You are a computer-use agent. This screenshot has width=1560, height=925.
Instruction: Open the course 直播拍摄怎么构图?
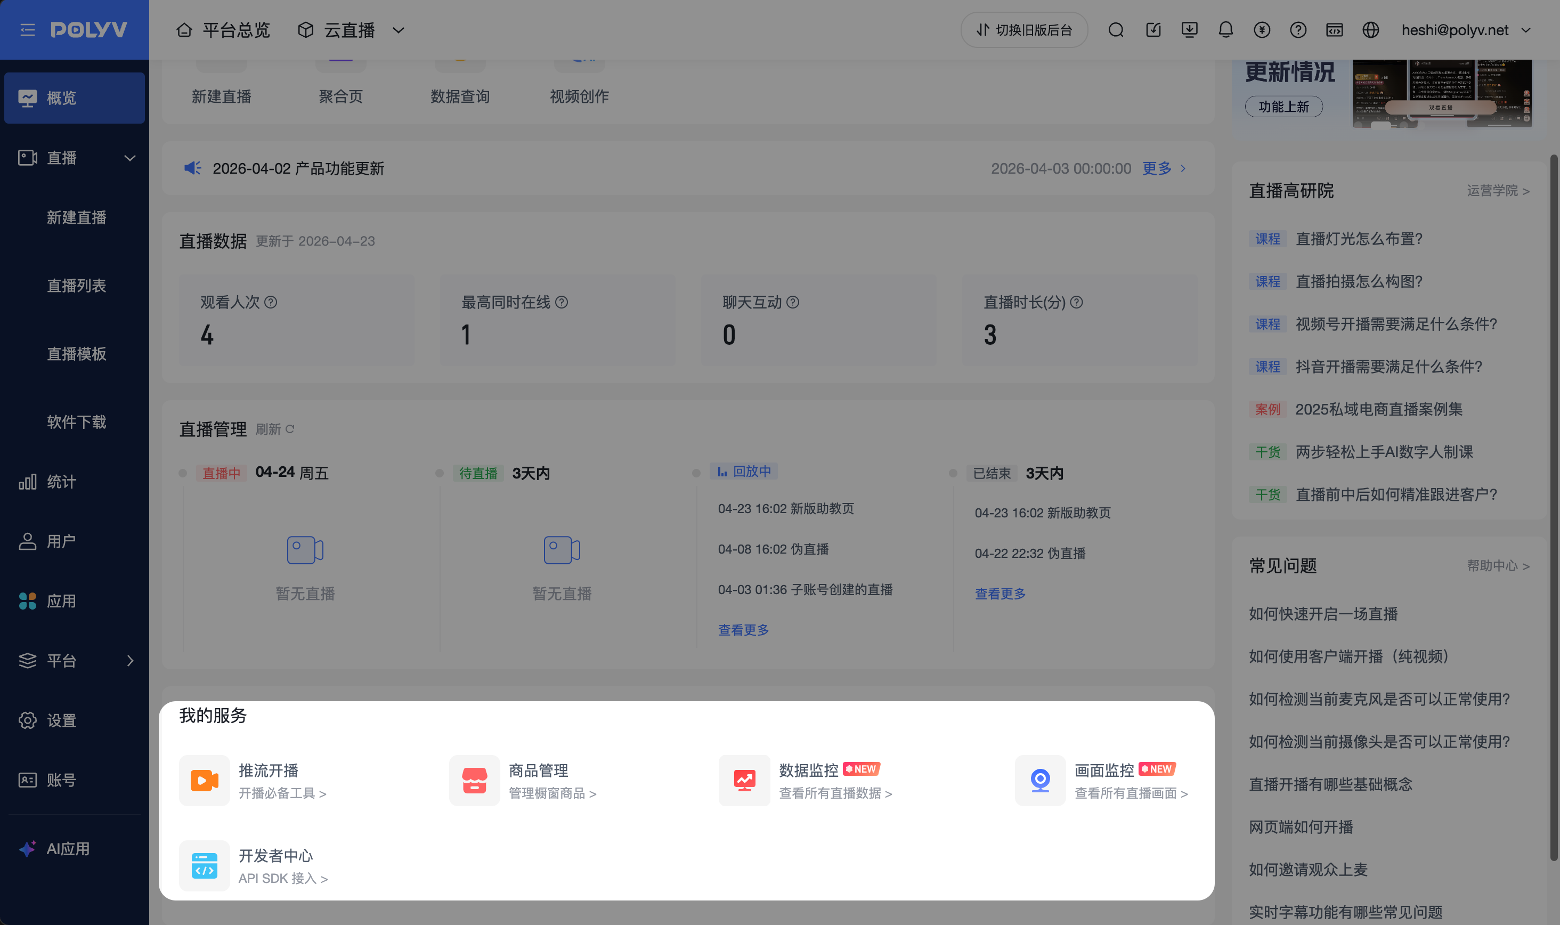click(1359, 282)
